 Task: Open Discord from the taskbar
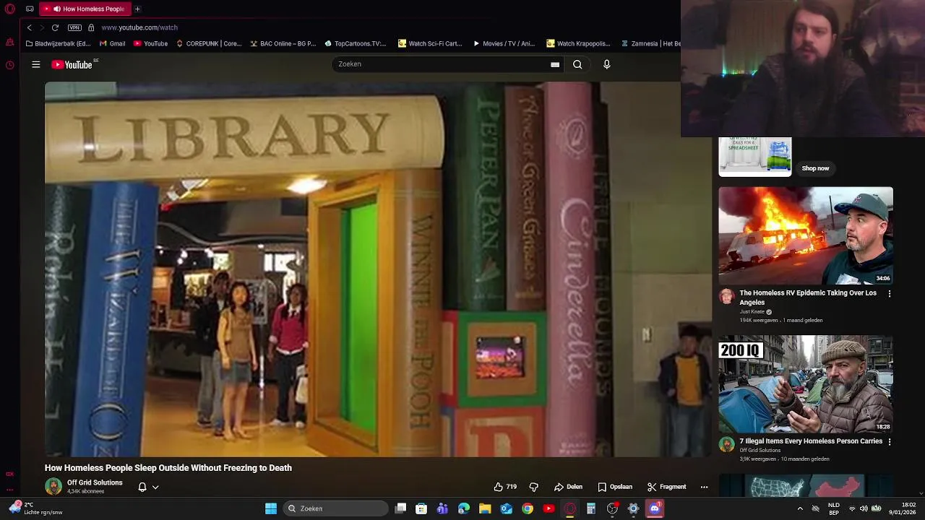point(655,508)
